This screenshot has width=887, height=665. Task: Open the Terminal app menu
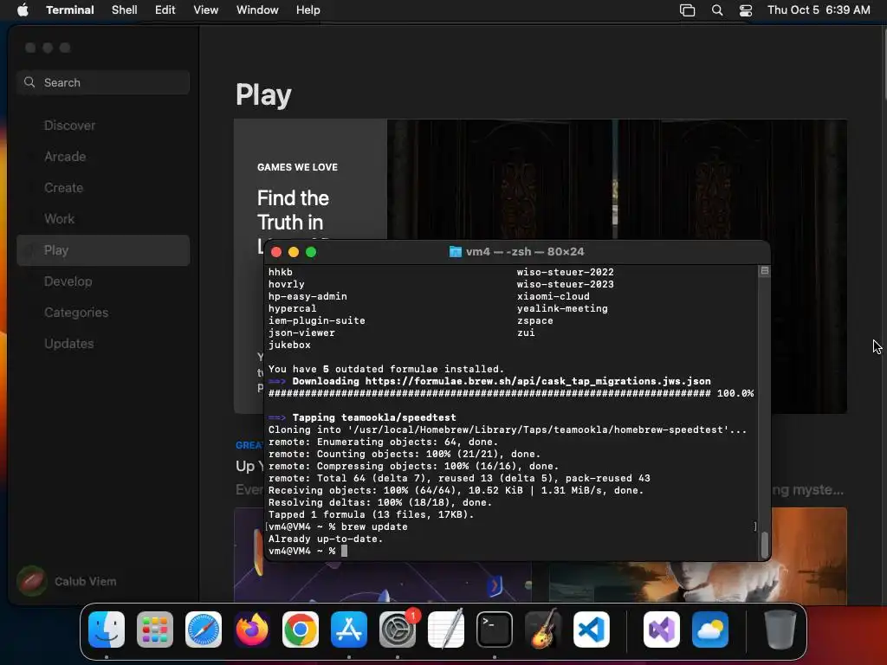[69, 10]
